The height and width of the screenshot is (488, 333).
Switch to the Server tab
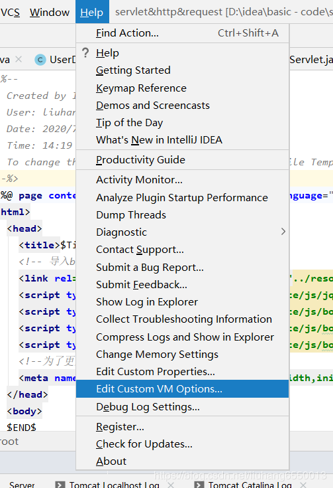pyautogui.click(x=22, y=484)
